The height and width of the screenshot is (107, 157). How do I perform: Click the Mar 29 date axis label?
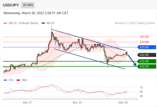[77, 102]
